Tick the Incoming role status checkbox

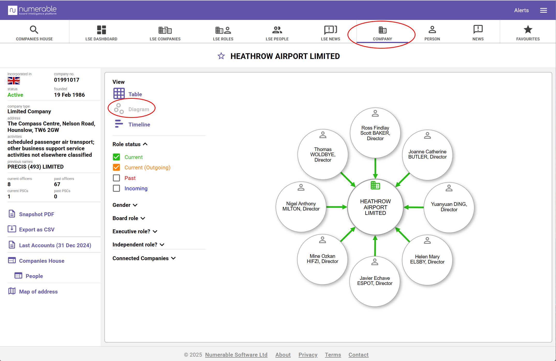pyautogui.click(x=116, y=188)
